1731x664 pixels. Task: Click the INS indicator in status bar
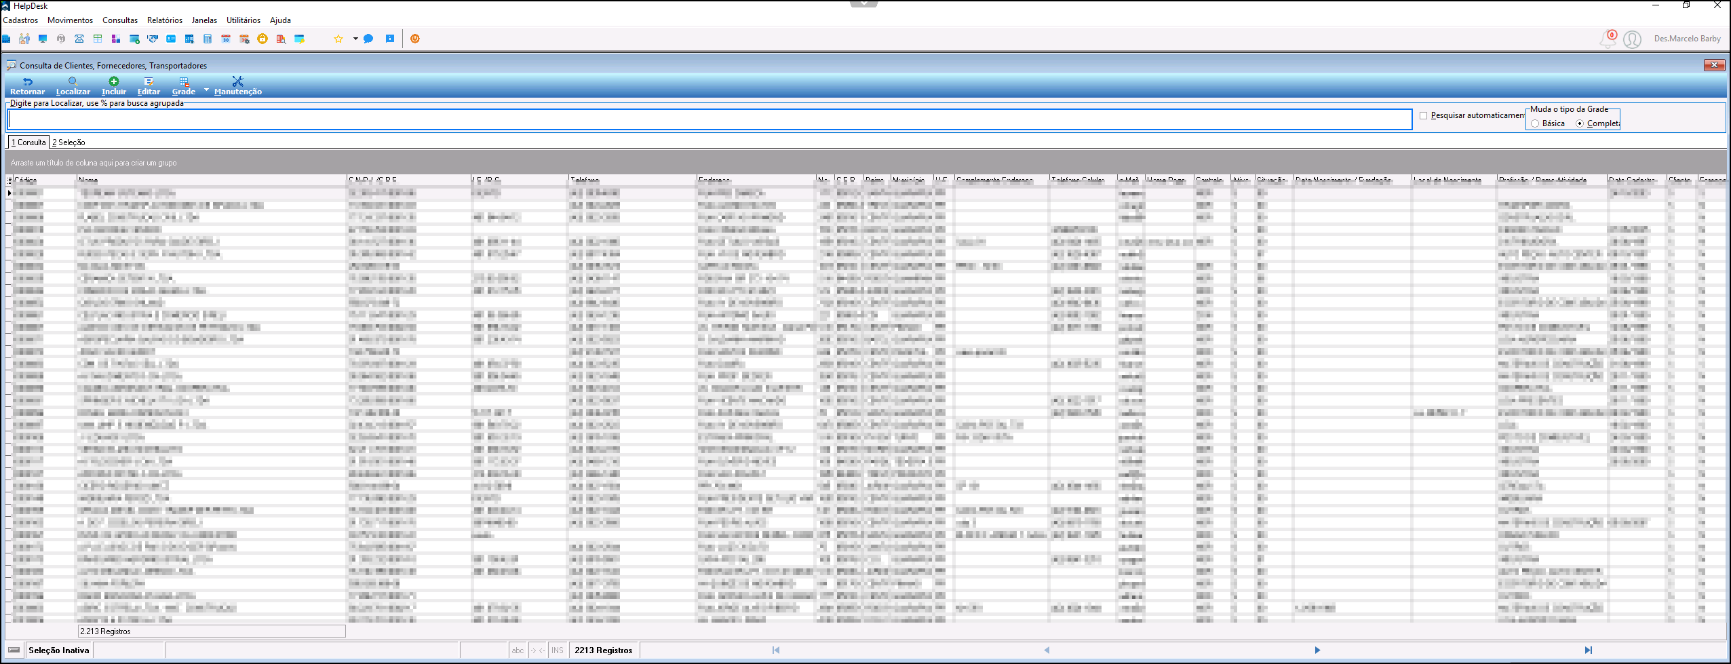coord(558,650)
